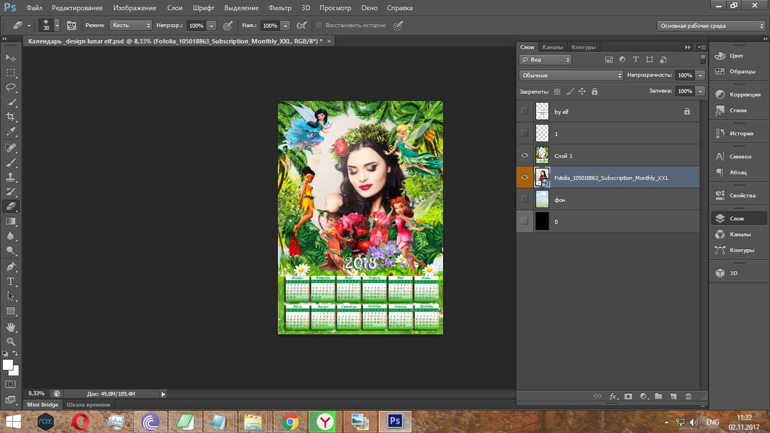Open the 'Шкала времени' tab
This screenshot has width=770, height=433.
88,404
